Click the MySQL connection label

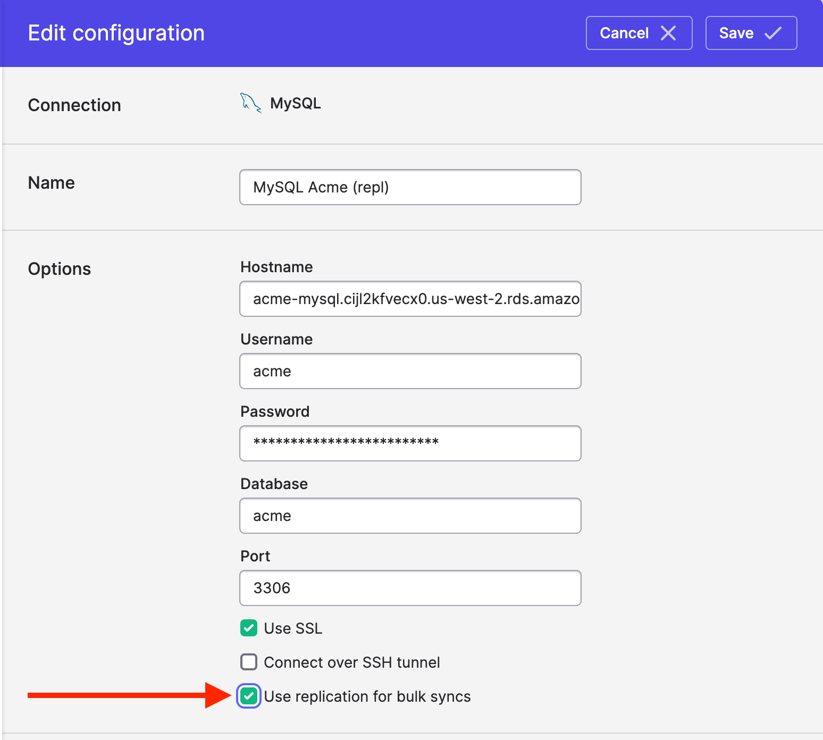click(x=296, y=103)
